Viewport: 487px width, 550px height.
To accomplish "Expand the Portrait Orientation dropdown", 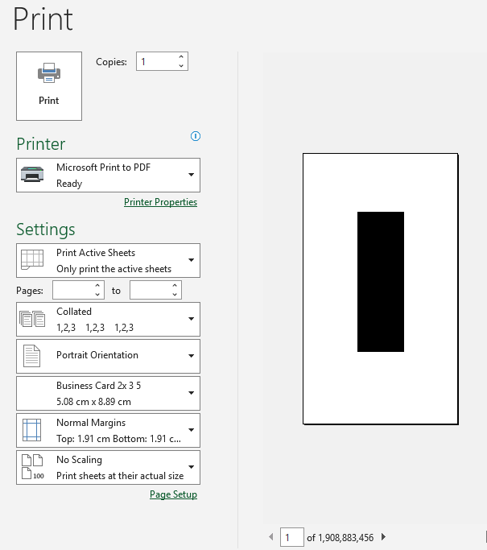I will 108,356.
